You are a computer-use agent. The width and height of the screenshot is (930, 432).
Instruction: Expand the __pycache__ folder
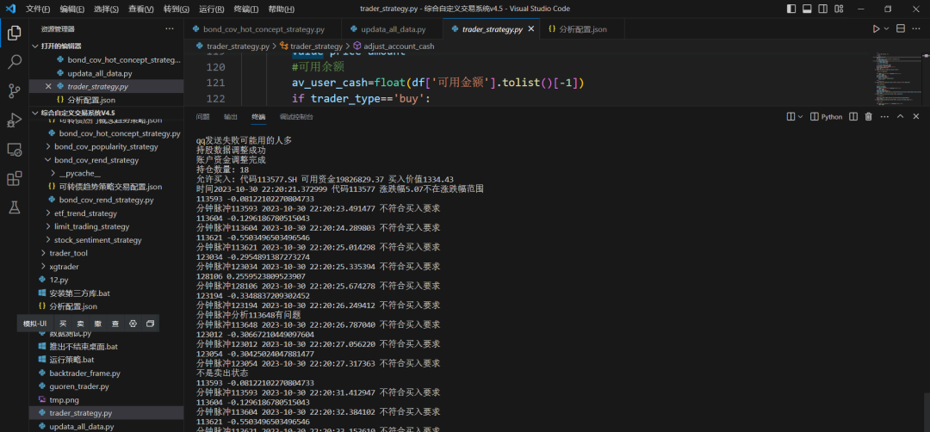tap(106, 173)
